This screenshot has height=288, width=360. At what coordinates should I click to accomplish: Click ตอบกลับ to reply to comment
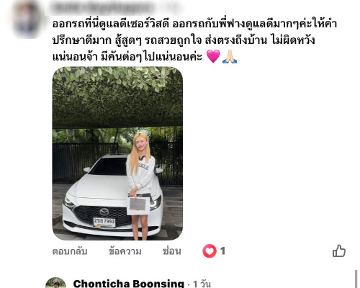(70, 251)
